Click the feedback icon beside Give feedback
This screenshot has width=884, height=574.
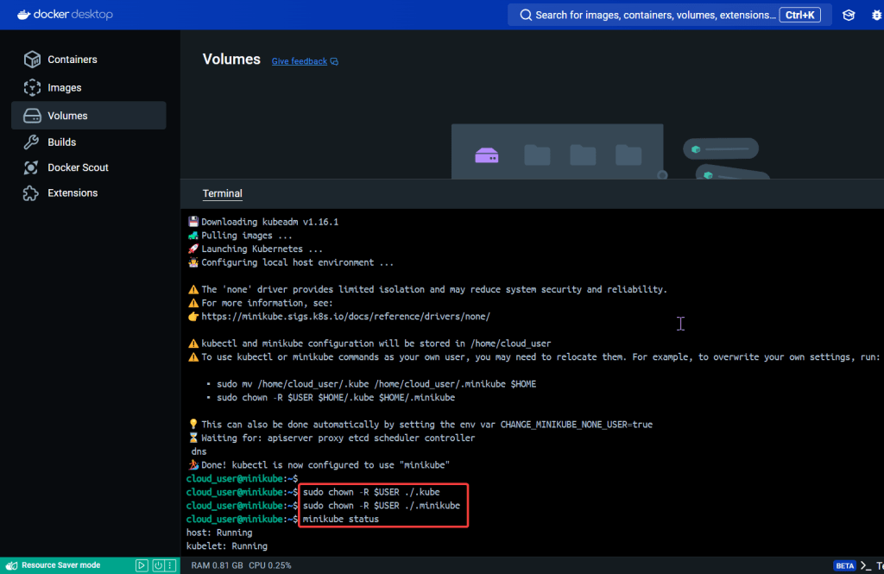click(x=335, y=62)
